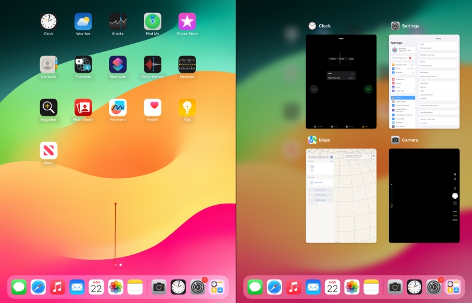
Task: Open Settings in the right screen's dock
Action: (434, 287)
